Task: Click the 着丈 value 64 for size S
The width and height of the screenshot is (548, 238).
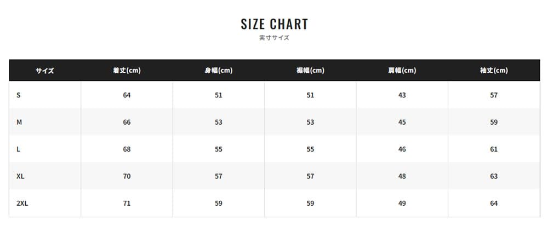Action: pyautogui.click(x=127, y=95)
